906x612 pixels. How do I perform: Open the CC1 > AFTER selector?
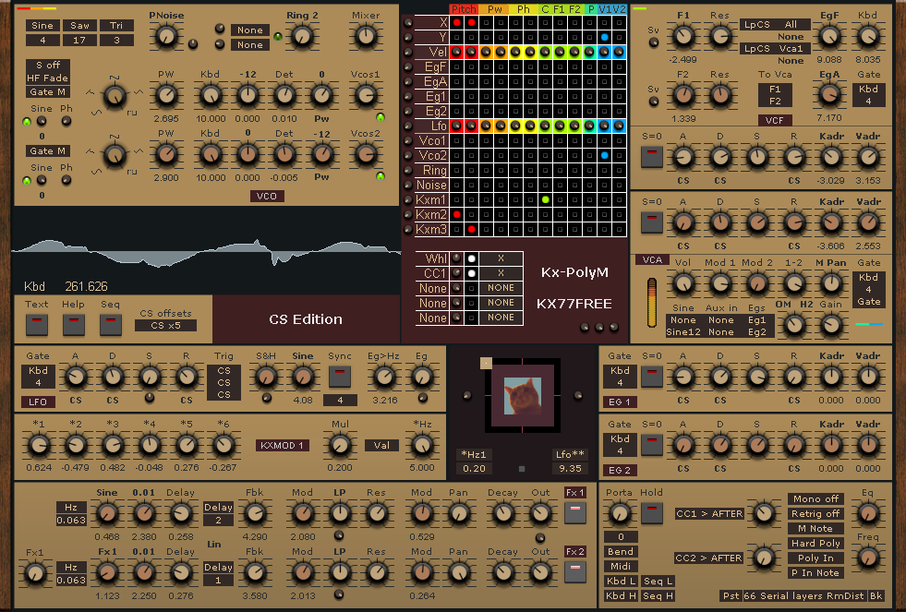coord(709,513)
